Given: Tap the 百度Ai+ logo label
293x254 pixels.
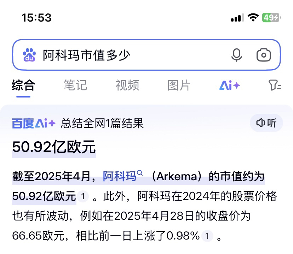Looking at the screenshot, I should coord(34,123).
